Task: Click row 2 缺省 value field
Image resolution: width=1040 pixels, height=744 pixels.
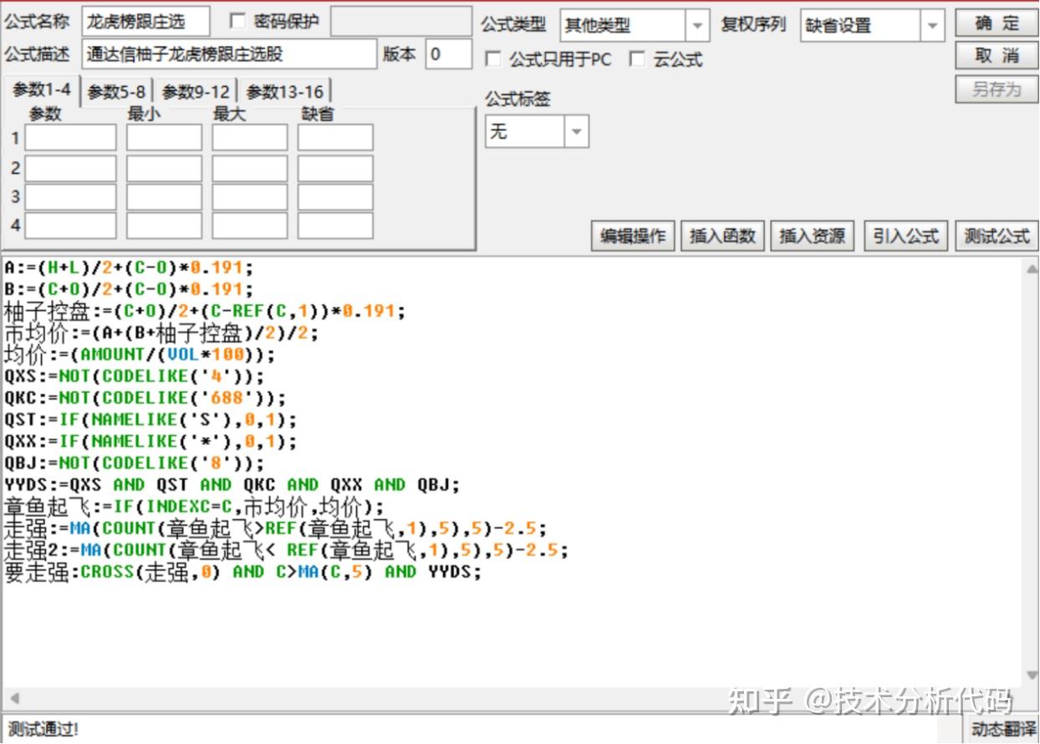Action: [335, 168]
